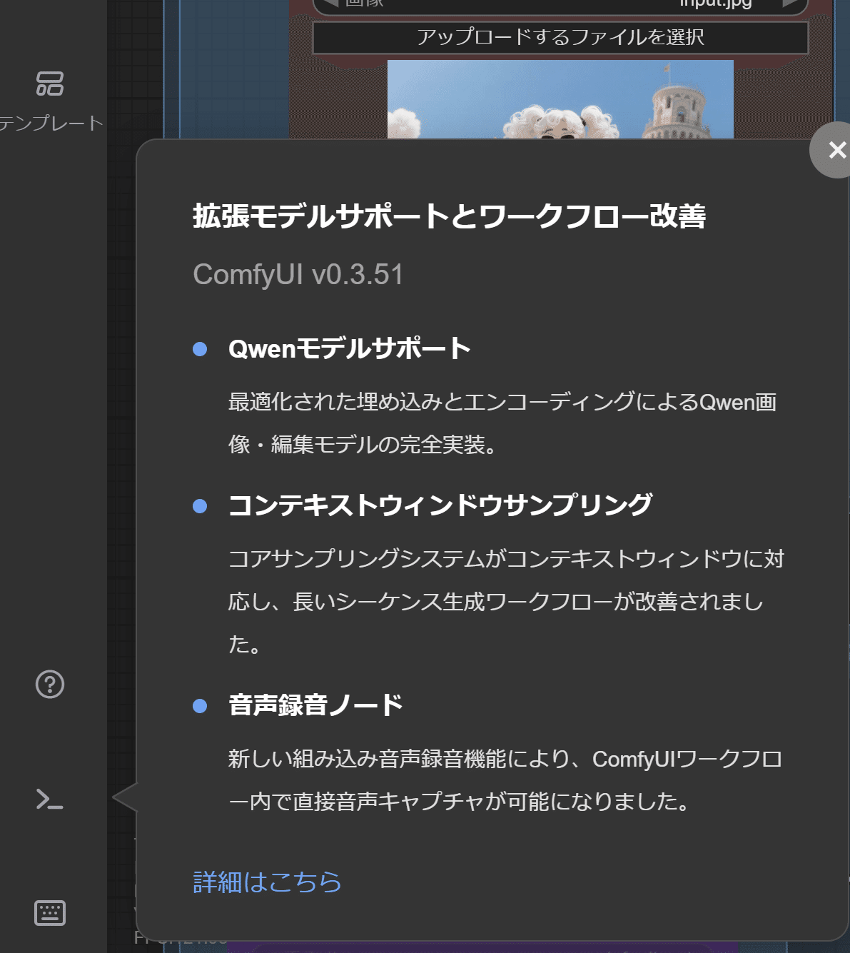Close the release notes popup
The width and height of the screenshot is (850, 953).
(836, 150)
